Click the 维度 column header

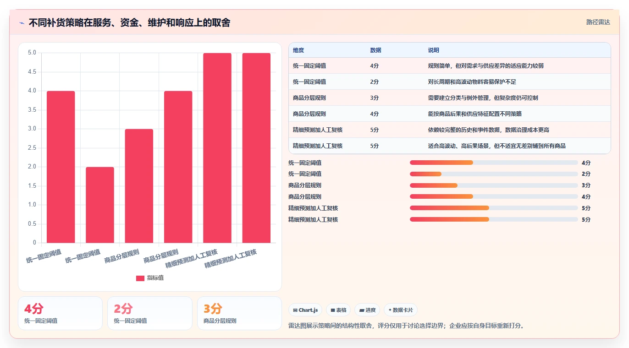298,50
